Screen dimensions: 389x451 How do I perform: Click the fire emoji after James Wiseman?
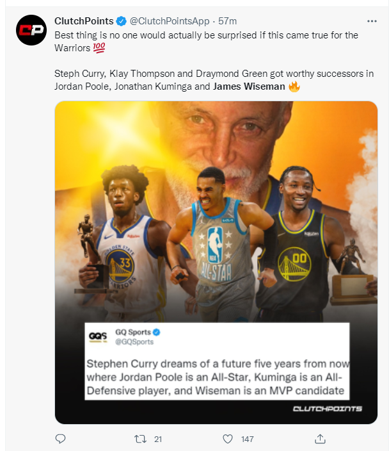pyautogui.click(x=294, y=86)
